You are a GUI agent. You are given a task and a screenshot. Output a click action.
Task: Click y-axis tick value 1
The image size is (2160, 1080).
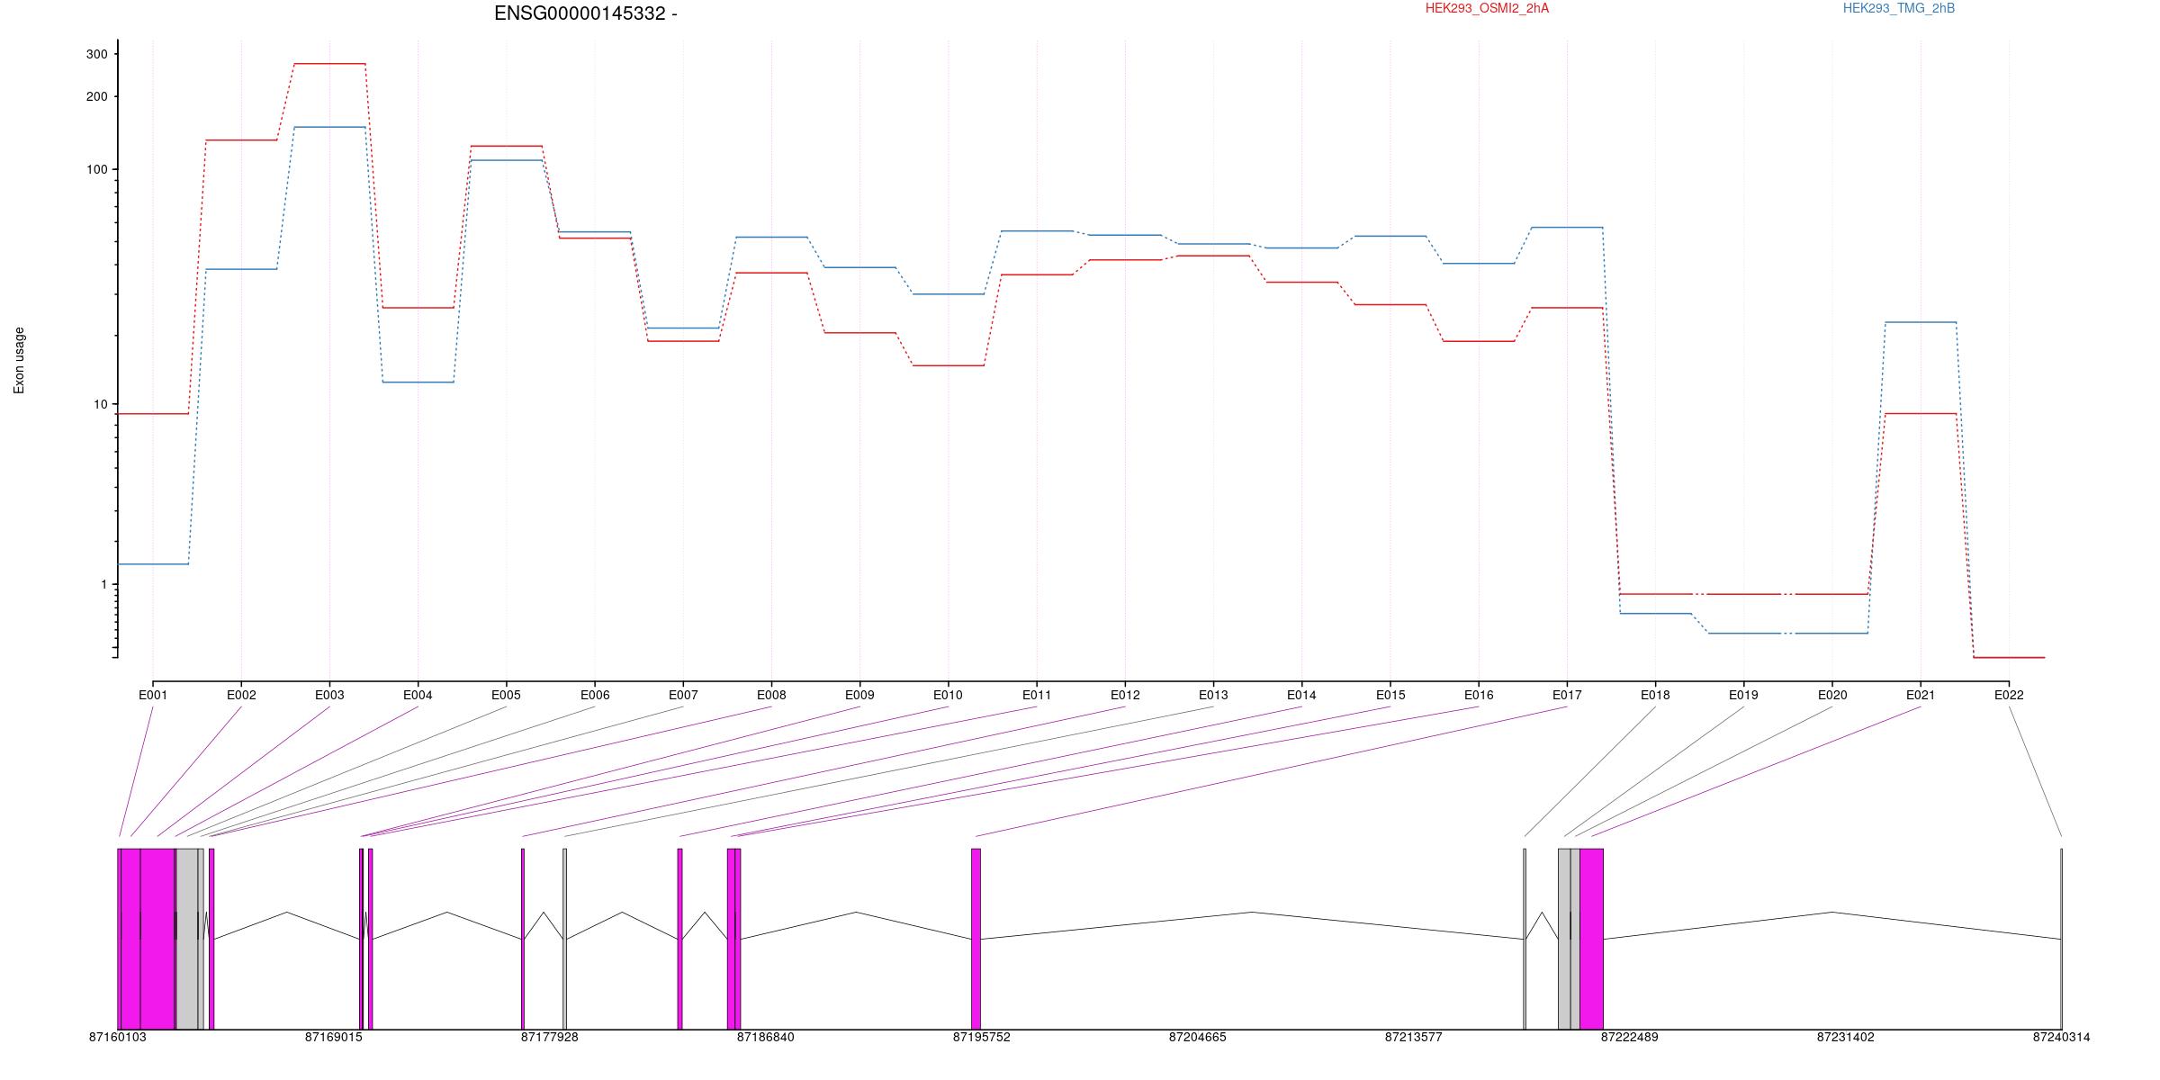coord(104,584)
